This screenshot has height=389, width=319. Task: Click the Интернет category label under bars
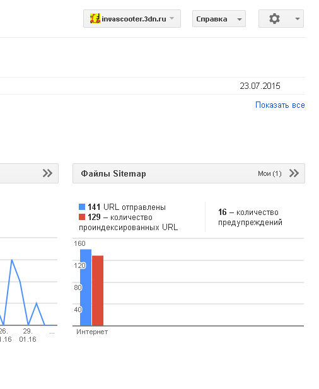coord(92,332)
